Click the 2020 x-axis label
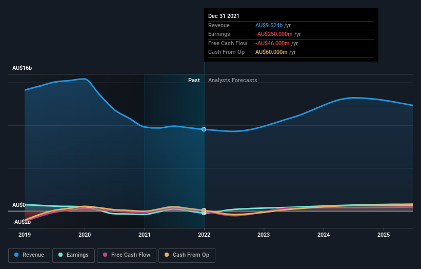The width and height of the screenshot is (421, 269). click(85, 235)
